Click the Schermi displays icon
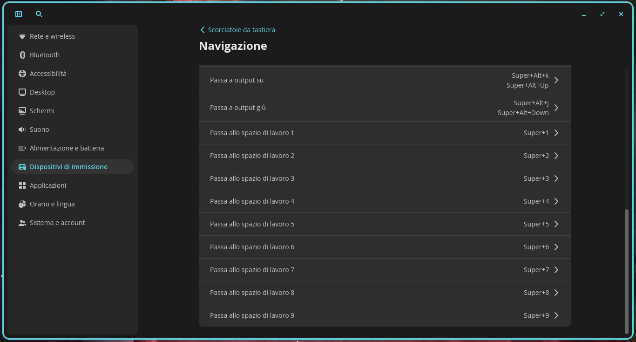The image size is (636, 342). pyautogui.click(x=22, y=111)
